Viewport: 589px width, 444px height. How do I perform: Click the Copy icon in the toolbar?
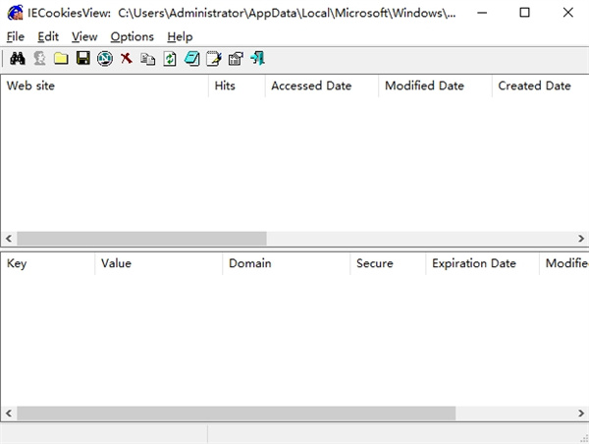pyautogui.click(x=148, y=59)
